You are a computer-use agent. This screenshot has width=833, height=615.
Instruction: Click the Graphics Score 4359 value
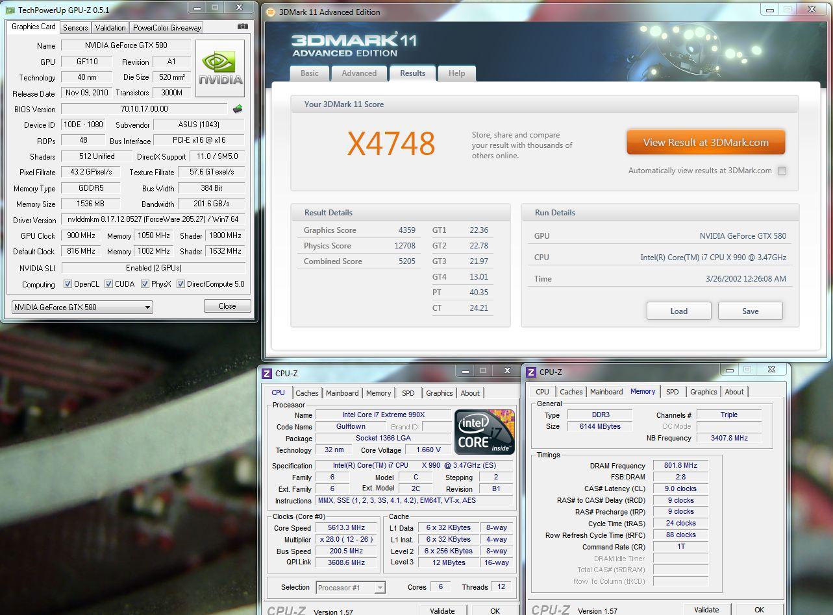coord(407,230)
